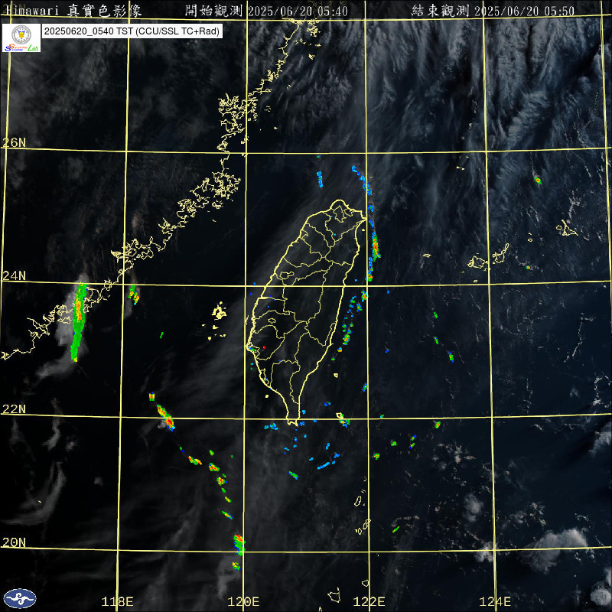
Task: Click the 118E longitude label
Action: coord(117,601)
